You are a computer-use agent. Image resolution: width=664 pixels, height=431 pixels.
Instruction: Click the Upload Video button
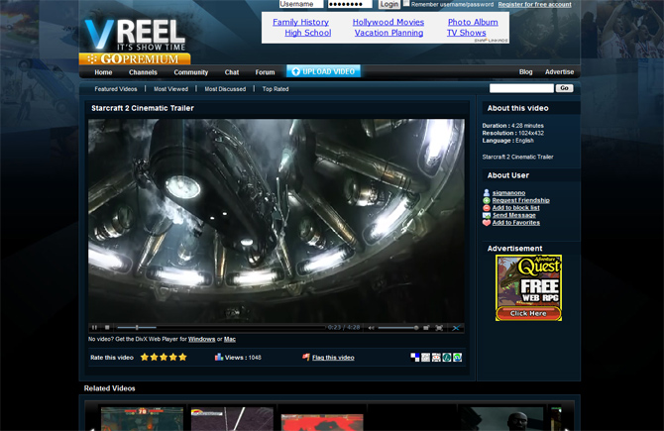click(x=323, y=71)
